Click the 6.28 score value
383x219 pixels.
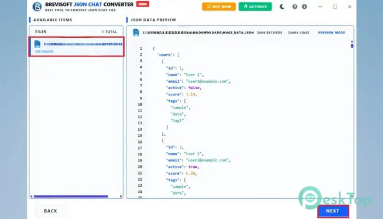tap(190, 174)
